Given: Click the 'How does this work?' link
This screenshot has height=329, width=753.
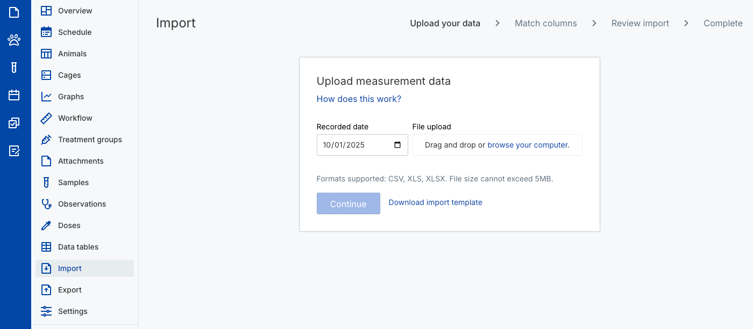Looking at the screenshot, I should pos(359,99).
